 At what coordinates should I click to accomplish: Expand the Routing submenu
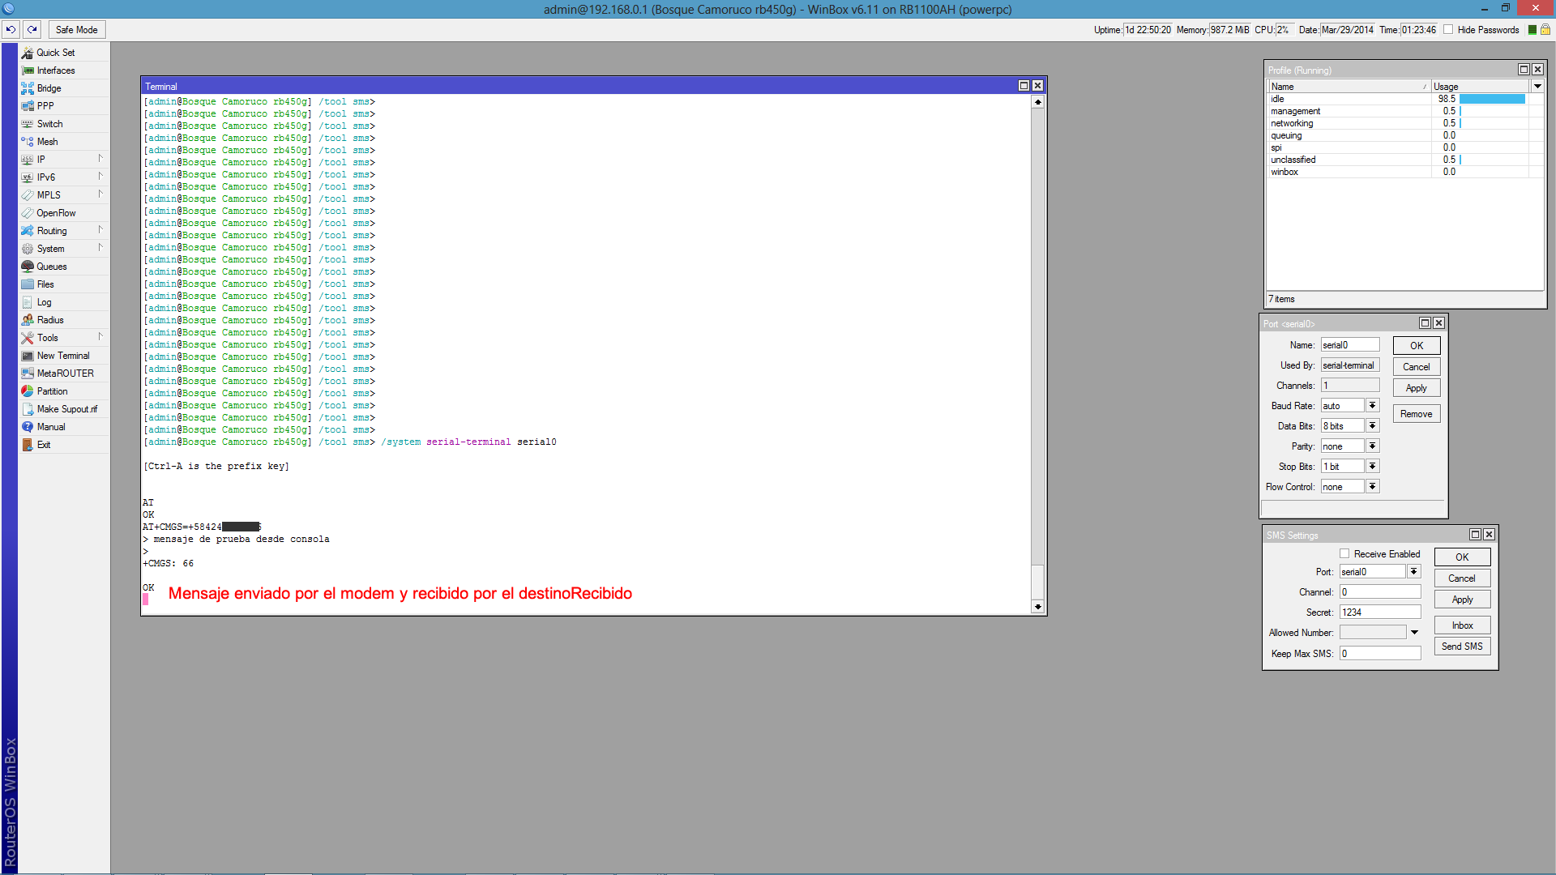click(100, 230)
